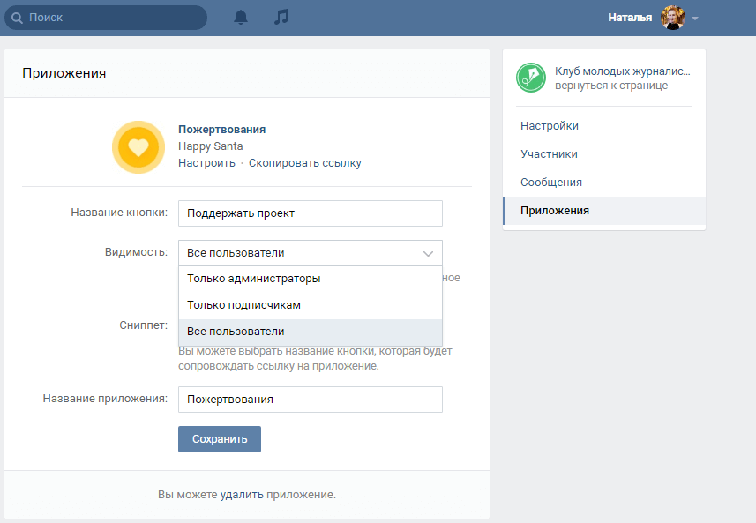Screen dimensions: 756x523
Task: Click the Donations app heart icon
Action: point(138,147)
